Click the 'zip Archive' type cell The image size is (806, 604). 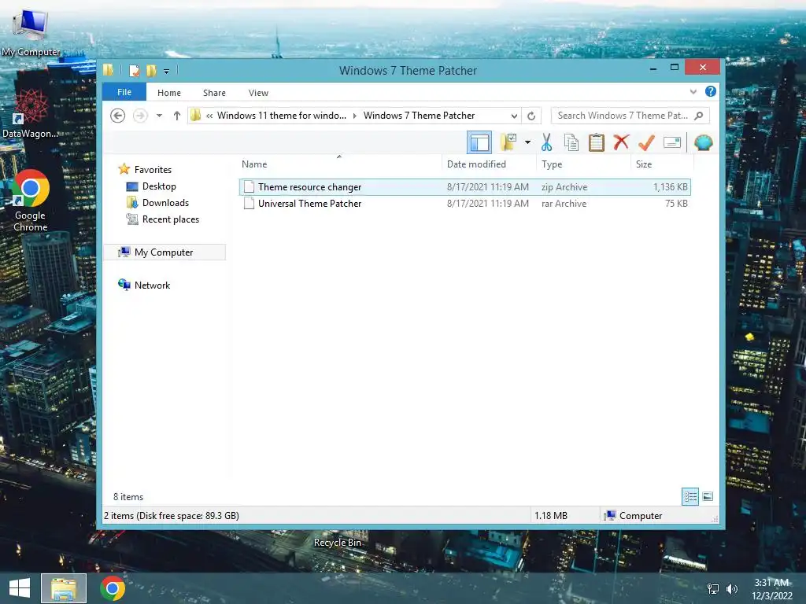point(564,187)
